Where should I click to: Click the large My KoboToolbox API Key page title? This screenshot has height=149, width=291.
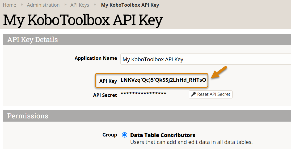tap(83, 20)
